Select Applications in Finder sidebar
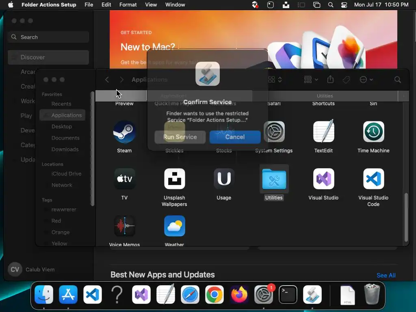The height and width of the screenshot is (312, 416). (x=63, y=115)
